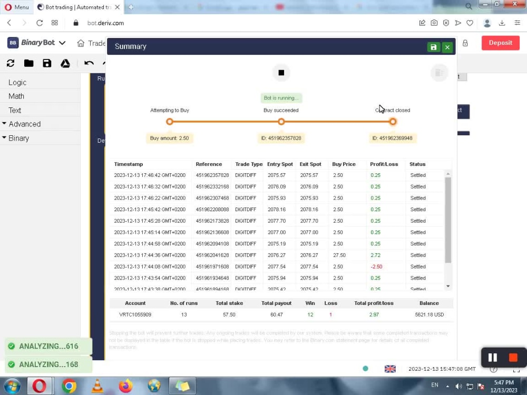This screenshot has height=395, width=527.
Task: Open the Google Drive integration icon
Action: coord(65,63)
